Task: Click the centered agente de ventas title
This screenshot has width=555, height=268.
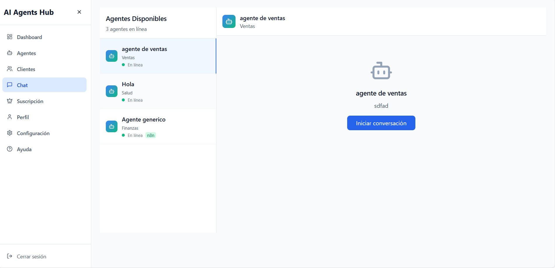Action: (x=381, y=93)
